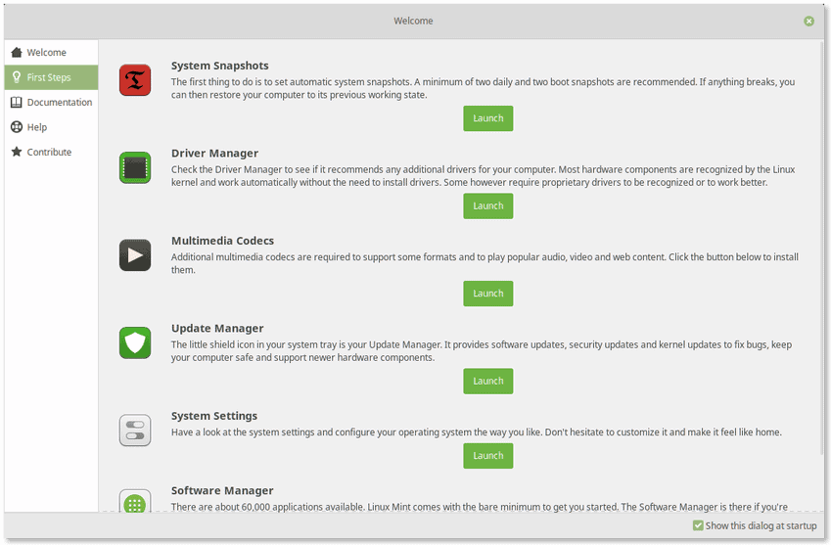Launch the Update Manager
The image size is (831, 545).
[x=488, y=381]
